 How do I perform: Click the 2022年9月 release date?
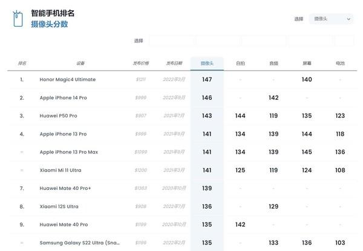[x=174, y=98]
